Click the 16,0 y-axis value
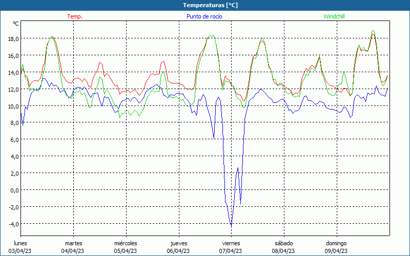Screen dimensions: 410x256 click(x=14, y=55)
